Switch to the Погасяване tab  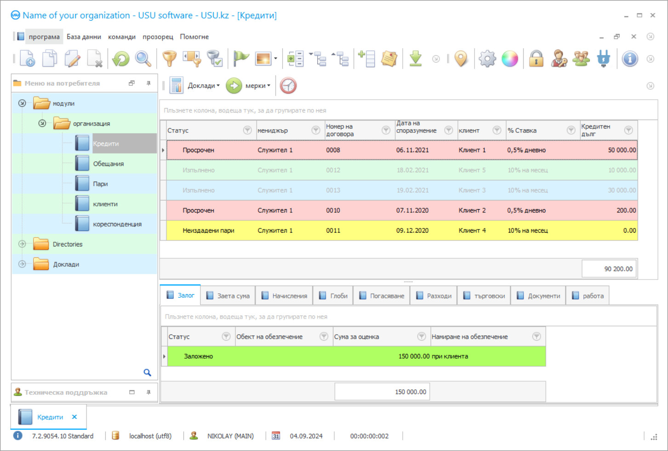click(382, 296)
